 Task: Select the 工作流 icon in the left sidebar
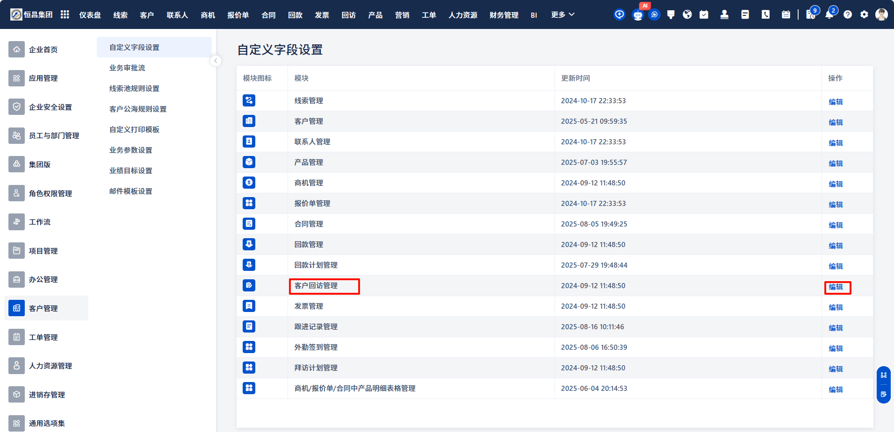[x=16, y=222]
